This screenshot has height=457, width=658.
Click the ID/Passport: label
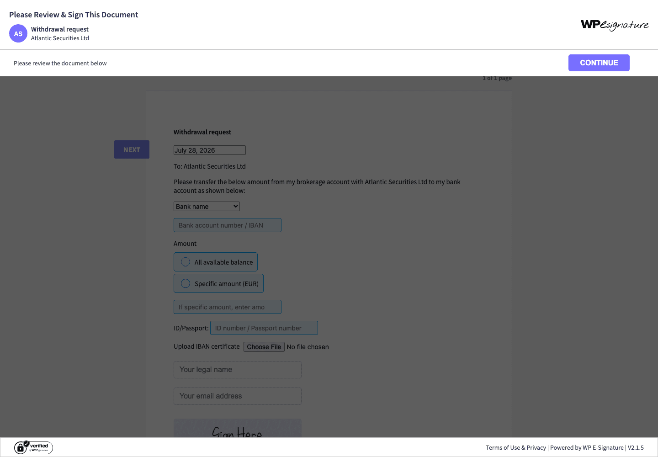click(191, 328)
